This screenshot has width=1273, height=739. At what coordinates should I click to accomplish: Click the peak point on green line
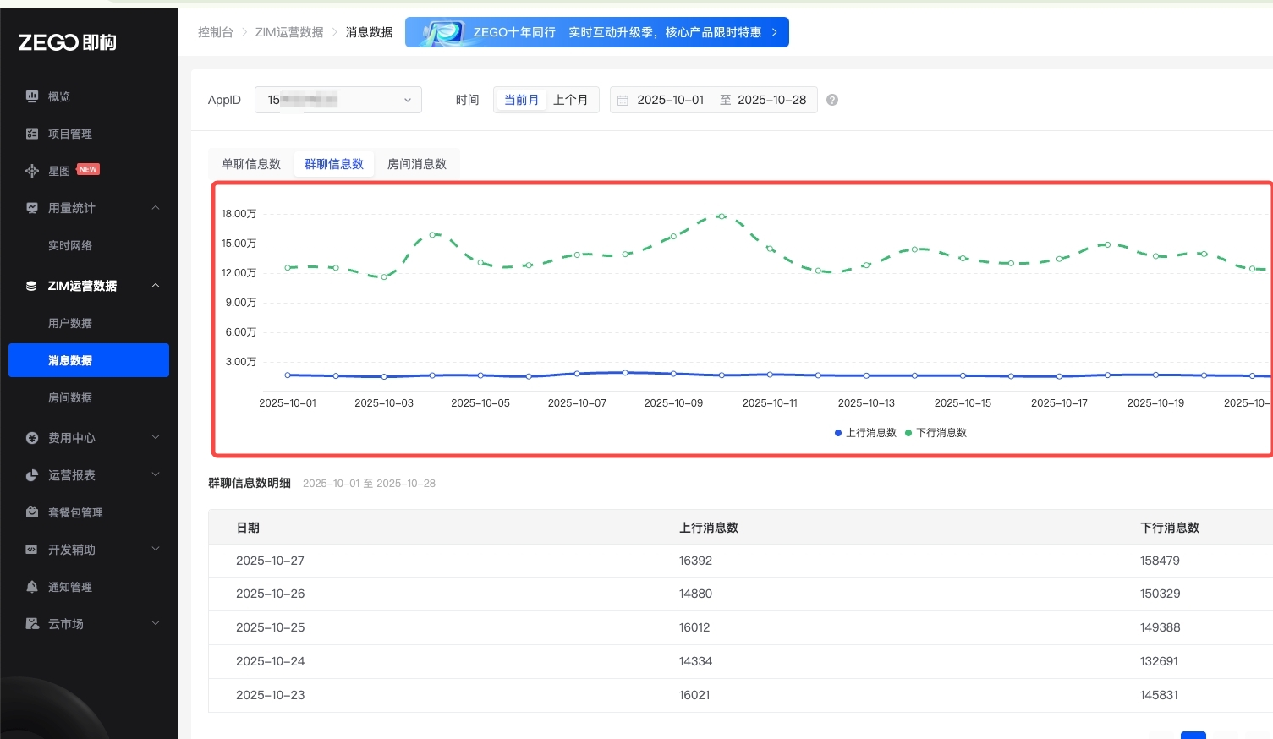(x=722, y=216)
